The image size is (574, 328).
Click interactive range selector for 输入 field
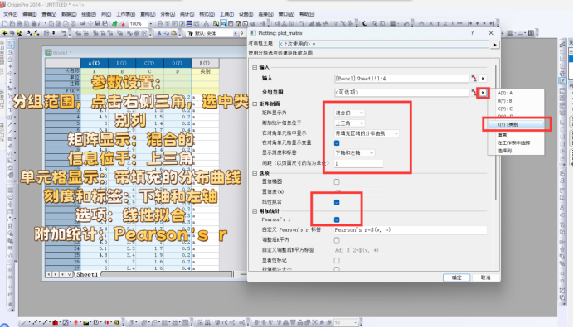coord(474,78)
